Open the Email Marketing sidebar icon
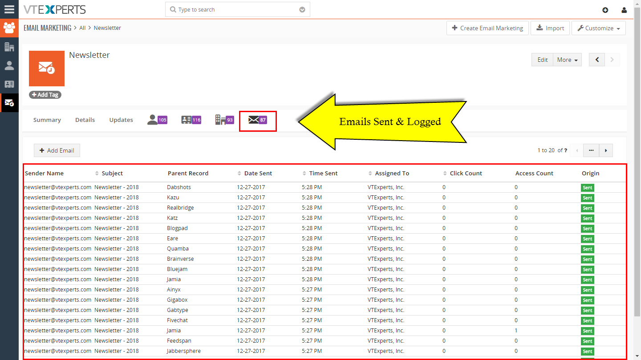The image size is (641, 360). click(9, 103)
